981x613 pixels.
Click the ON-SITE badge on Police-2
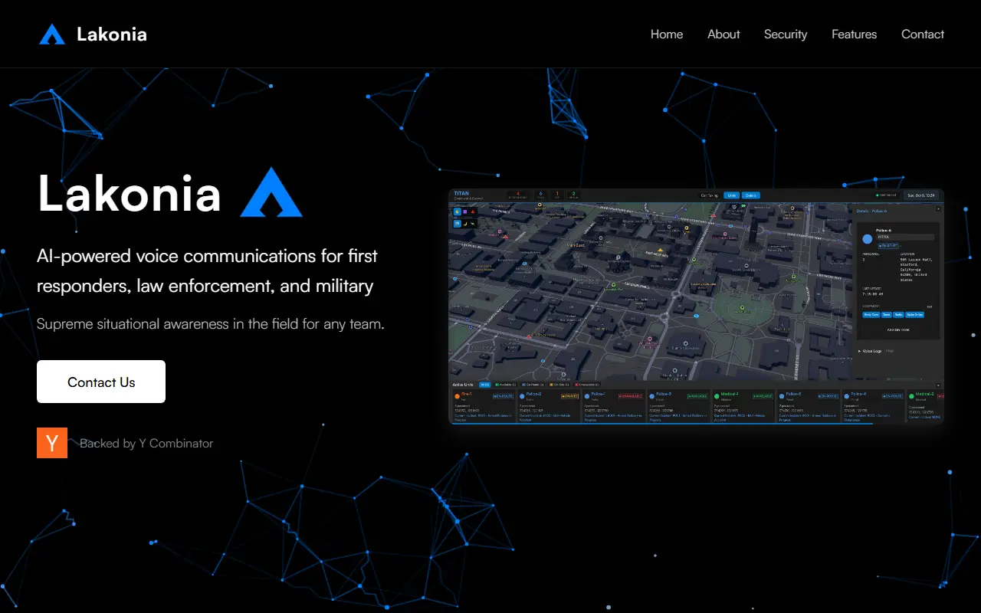569,396
